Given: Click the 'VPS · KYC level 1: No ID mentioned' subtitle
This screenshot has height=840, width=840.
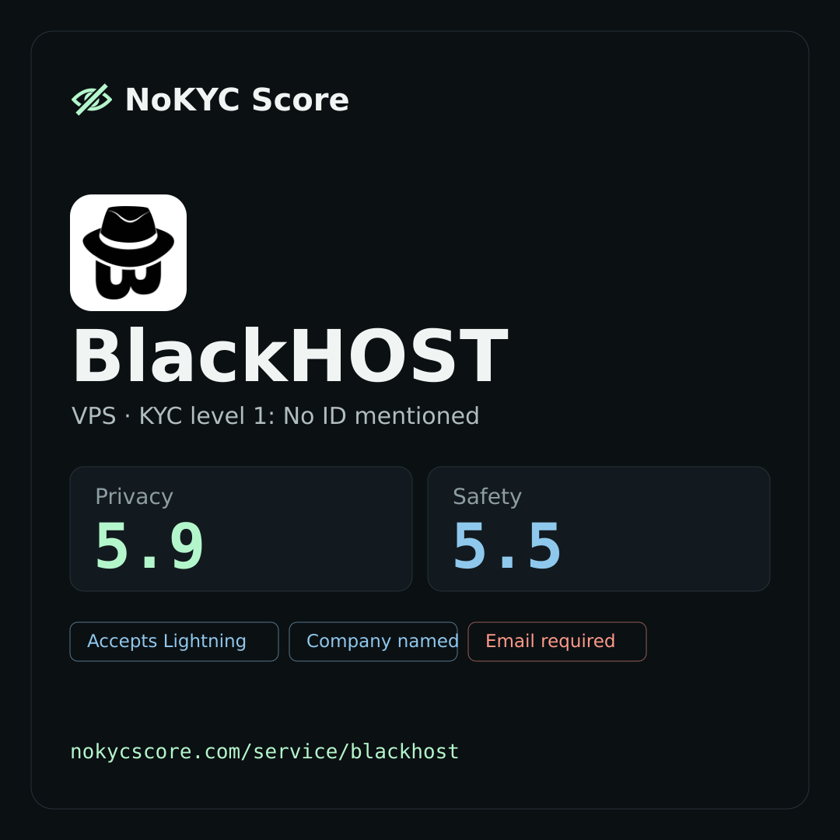Looking at the screenshot, I should pyautogui.click(x=275, y=415).
